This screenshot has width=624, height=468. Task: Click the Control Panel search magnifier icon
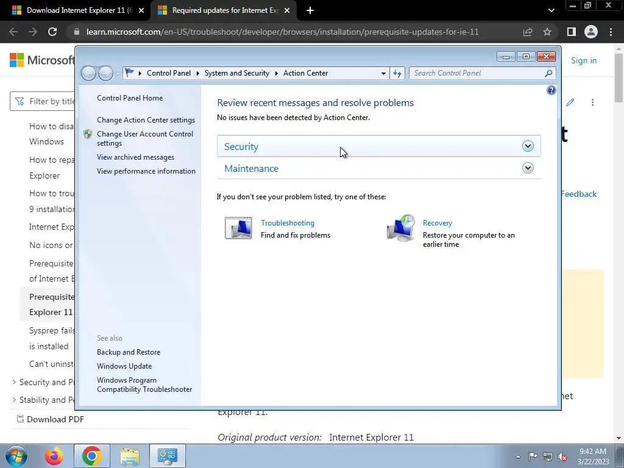point(548,73)
